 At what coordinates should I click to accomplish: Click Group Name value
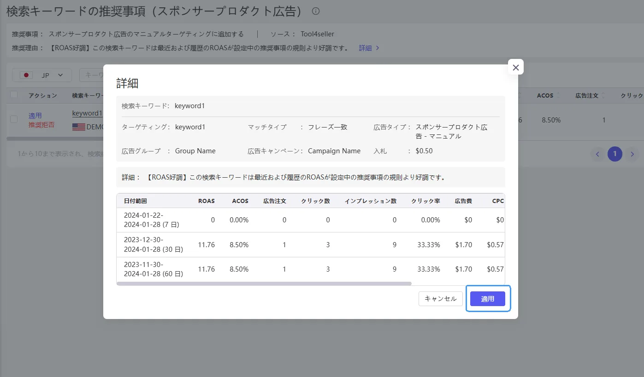tap(195, 151)
